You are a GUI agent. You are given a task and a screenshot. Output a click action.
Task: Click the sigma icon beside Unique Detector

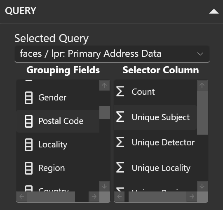(120, 142)
